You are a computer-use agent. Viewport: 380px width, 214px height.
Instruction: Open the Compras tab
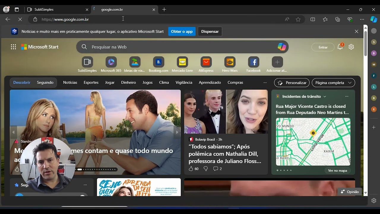tap(235, 82)
